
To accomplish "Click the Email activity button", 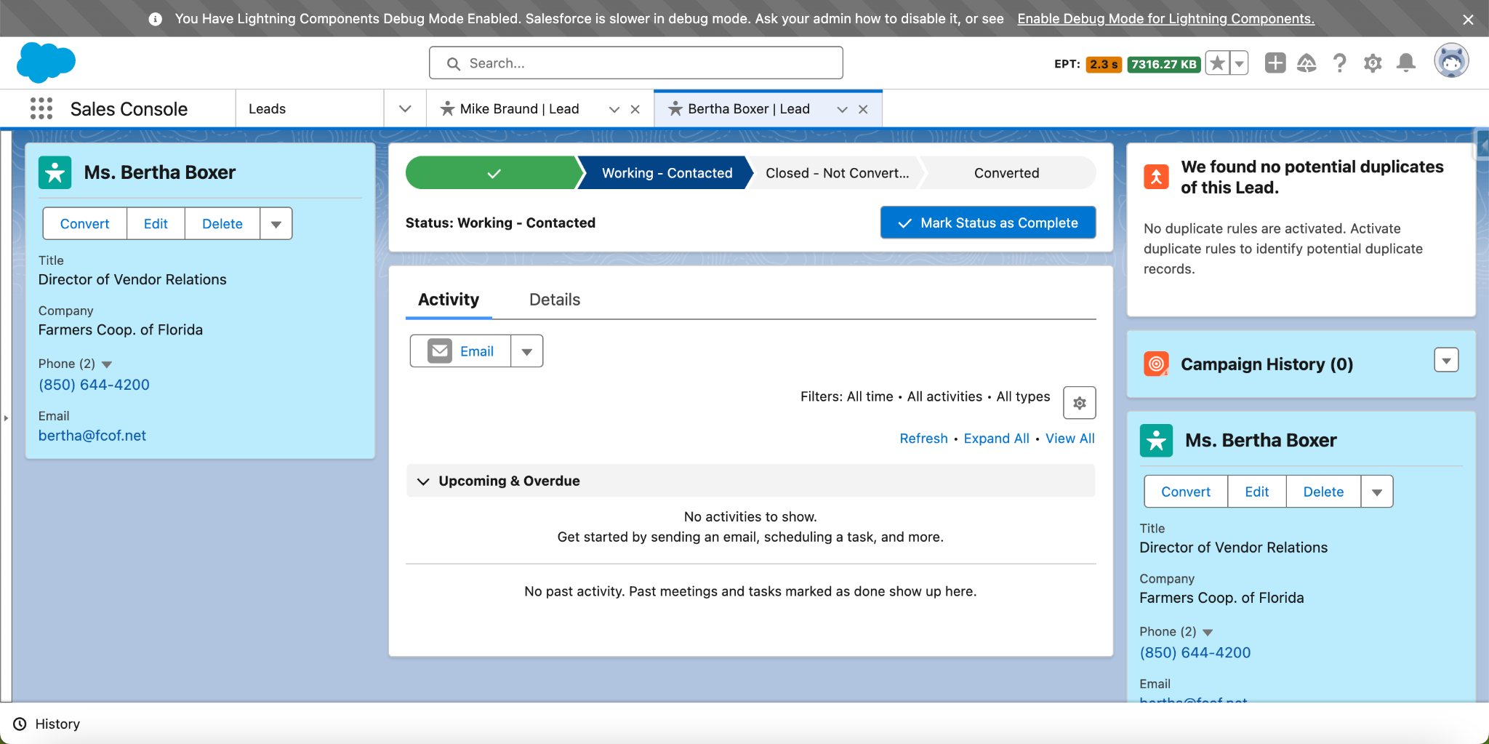I will pyautogui.click(x=461, y=351).
